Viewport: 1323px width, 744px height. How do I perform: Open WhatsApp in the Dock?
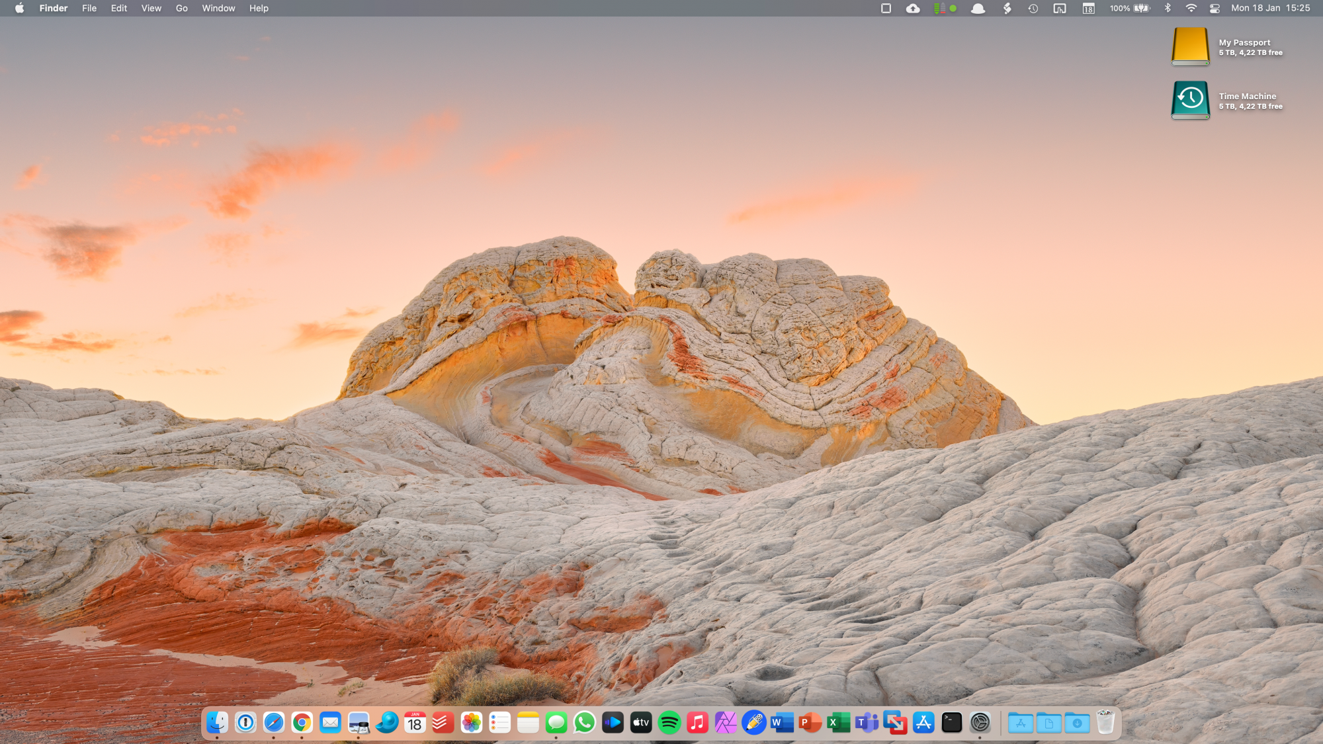click(x=585, y=723)
